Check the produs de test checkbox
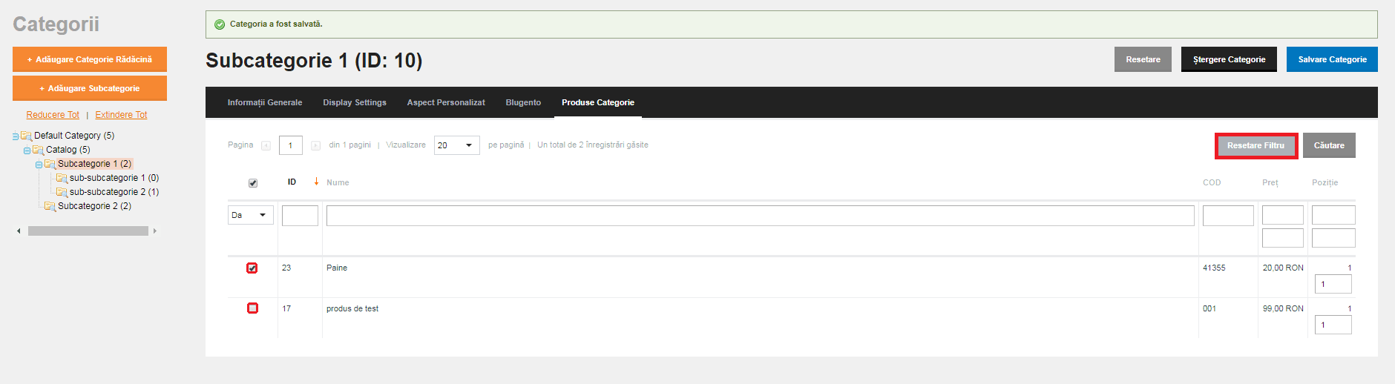The image size is (1395, 384). coord(252,308)
